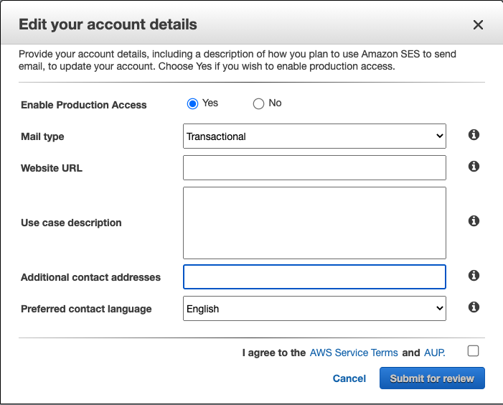The height and width of the screenshot is (405, 503).
Task: Click the Yes label for production access
Action: pos(210,103)
